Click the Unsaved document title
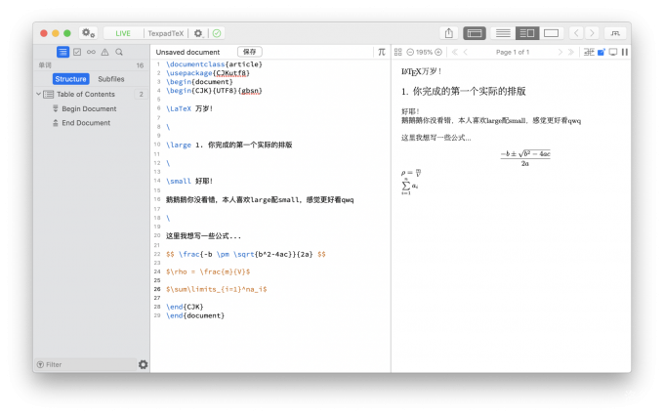 (x=187, y=52)
